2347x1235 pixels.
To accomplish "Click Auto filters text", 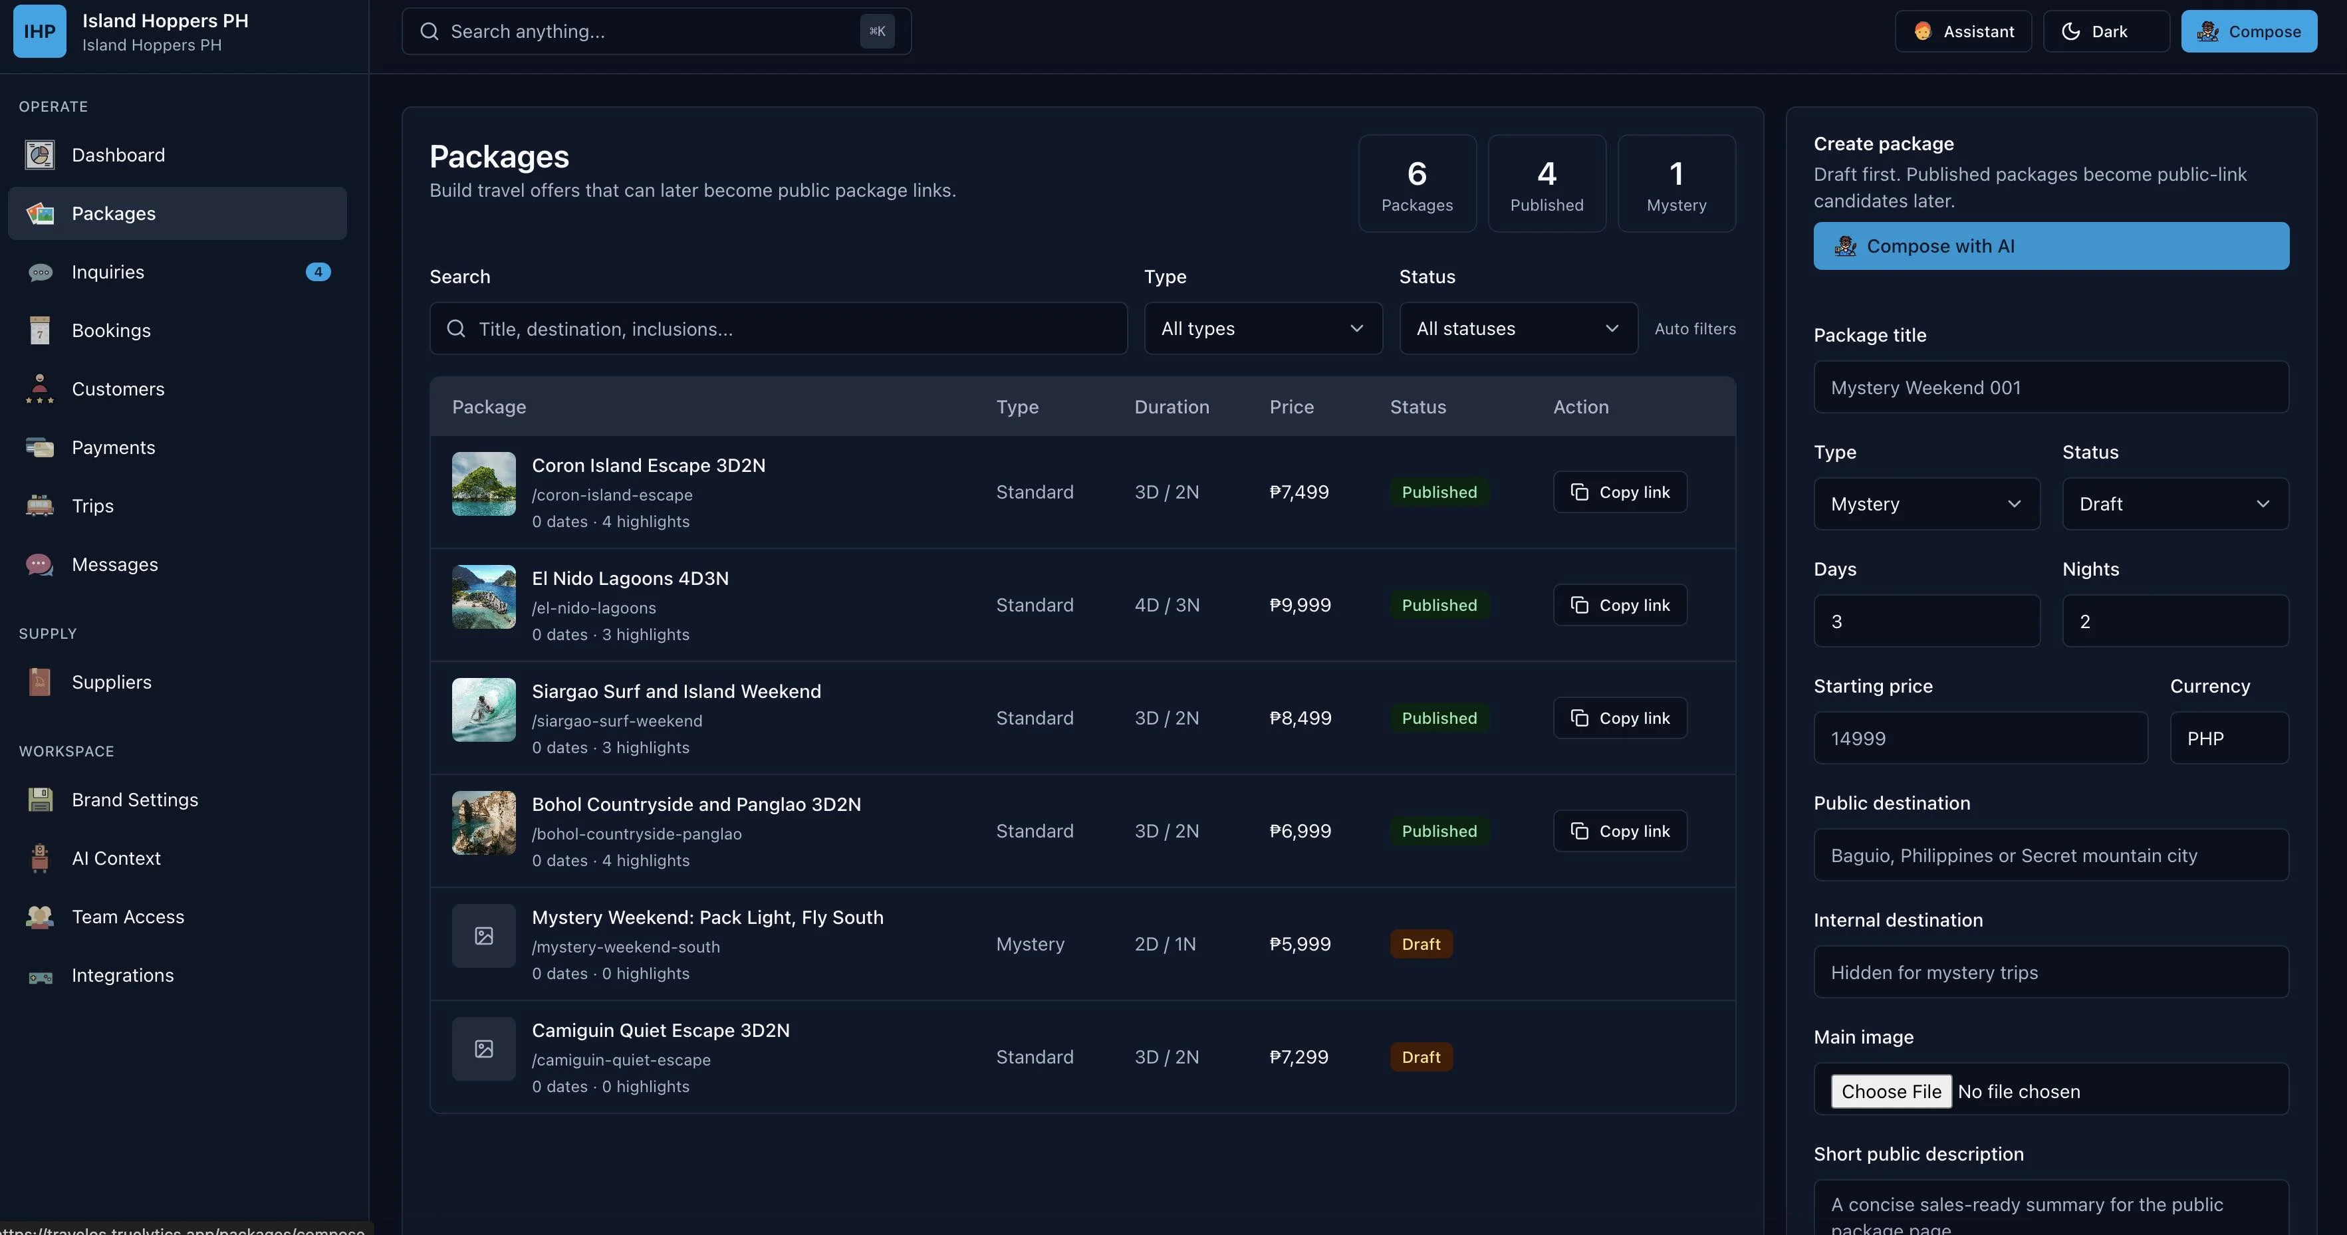I will pyautogui.click(x=1695, y=329).
